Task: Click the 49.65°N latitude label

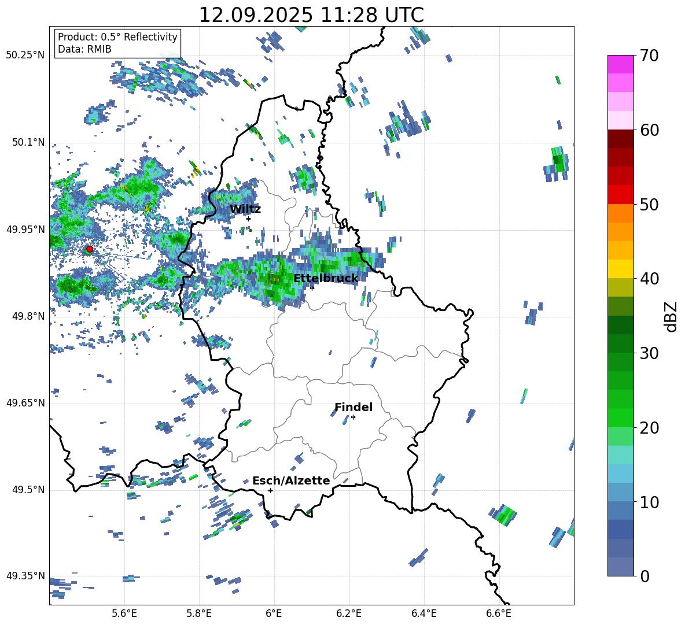Action: [25, 403]
